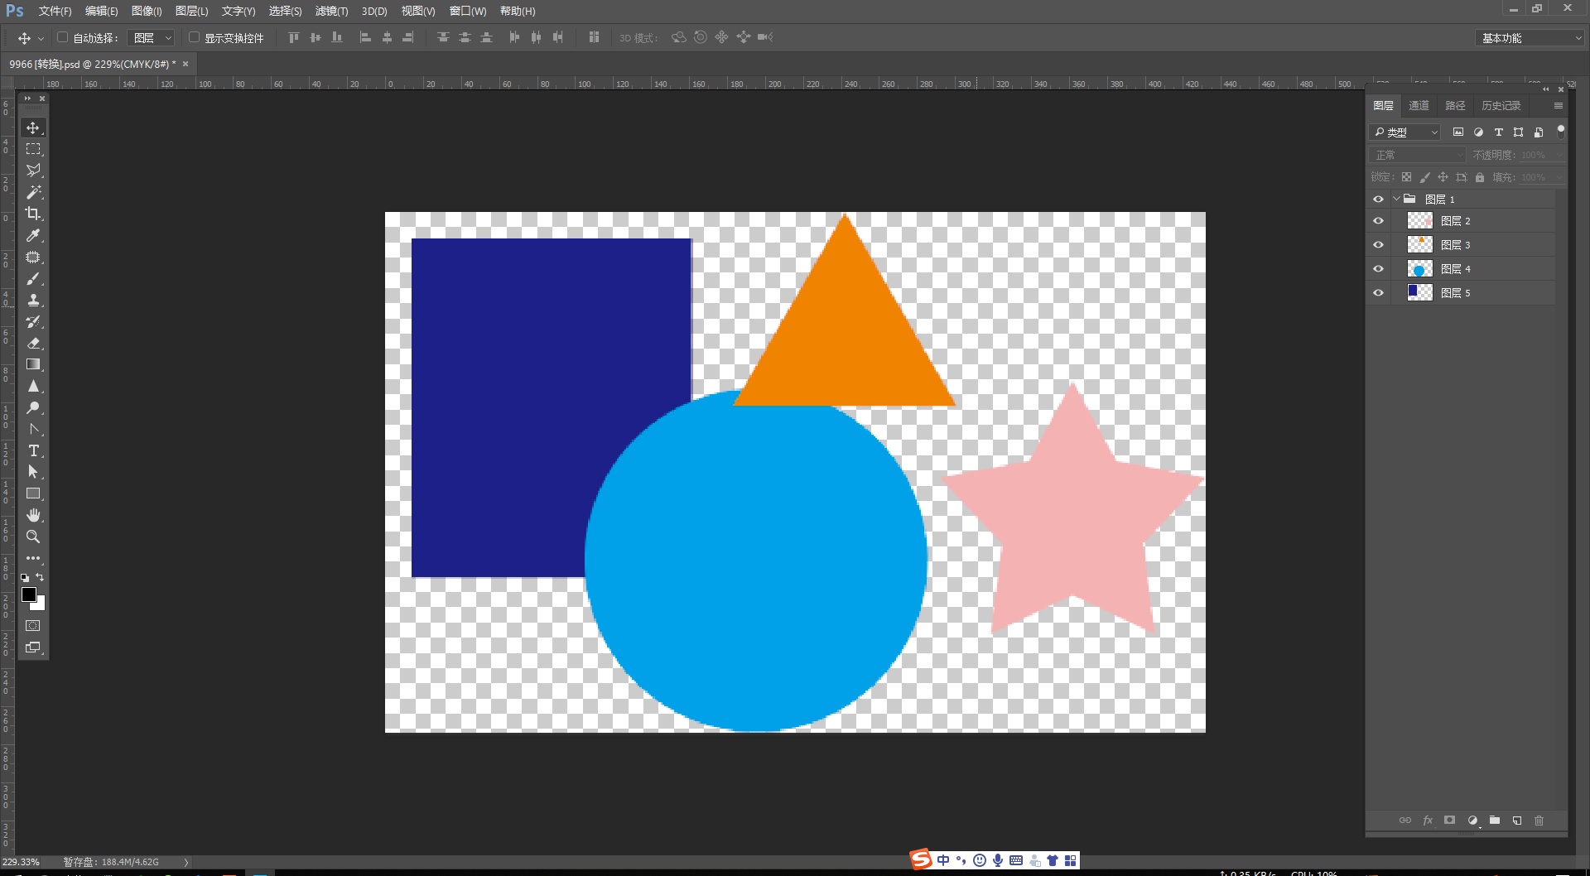Open the 滤镜 menu
Image resolution: width=1590 pixels, height=876 pixels.
(331, 11)
